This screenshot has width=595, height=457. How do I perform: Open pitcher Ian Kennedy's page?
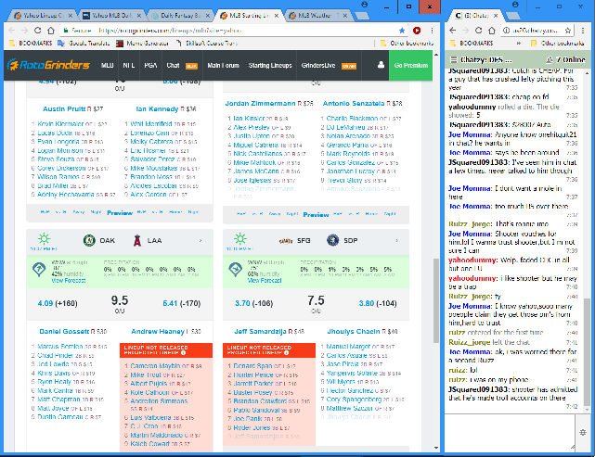click(x=157, y=108)
